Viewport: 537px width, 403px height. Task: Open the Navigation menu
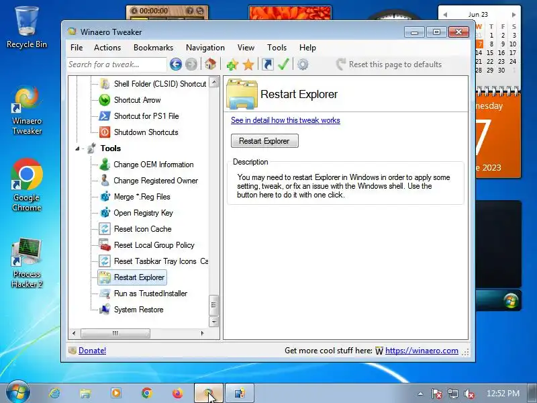pos(205,48)
